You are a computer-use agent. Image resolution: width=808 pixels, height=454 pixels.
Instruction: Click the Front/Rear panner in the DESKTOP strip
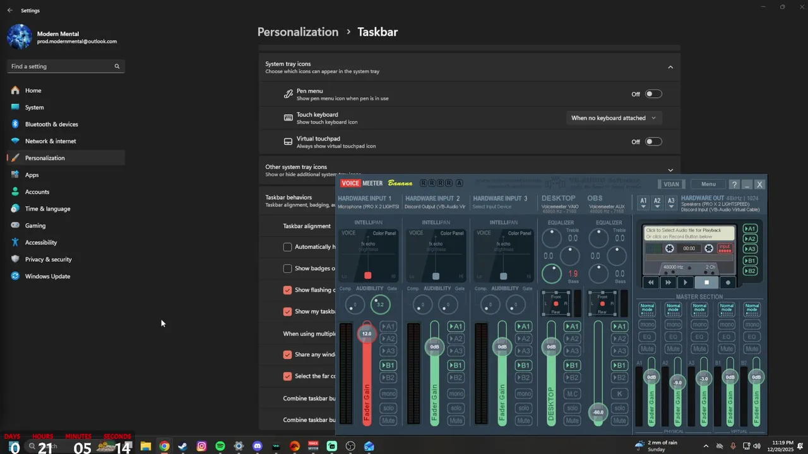(x=555, y=303)
